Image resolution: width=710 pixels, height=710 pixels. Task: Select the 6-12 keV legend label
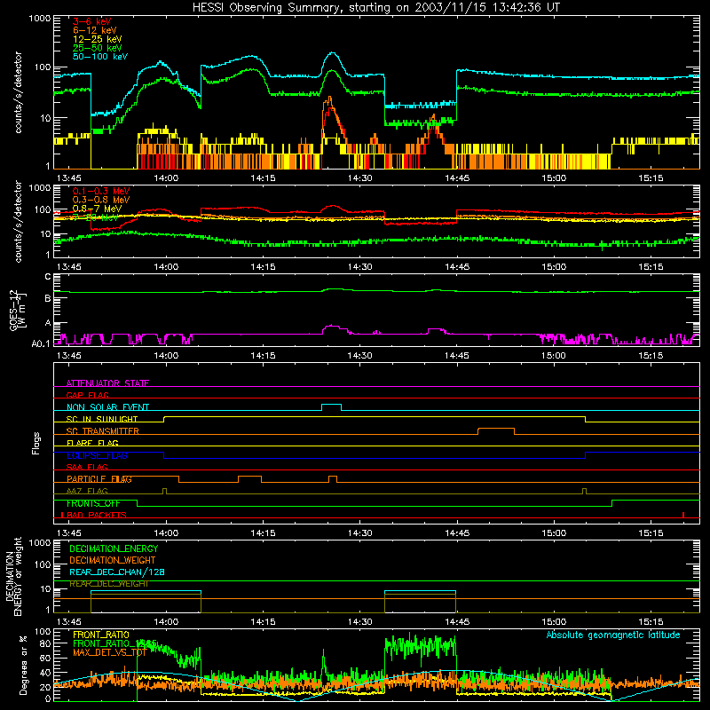click(x=95, y=30)
